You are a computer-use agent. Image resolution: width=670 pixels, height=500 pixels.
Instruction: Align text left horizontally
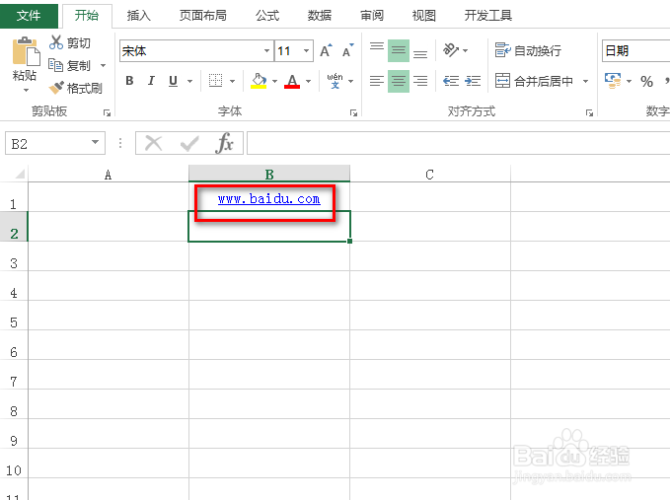click(x=377, y=81)
